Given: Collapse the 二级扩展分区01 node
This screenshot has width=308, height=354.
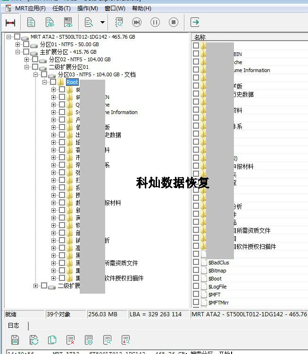Looking at the screenshot, I should tap(27, 67).
